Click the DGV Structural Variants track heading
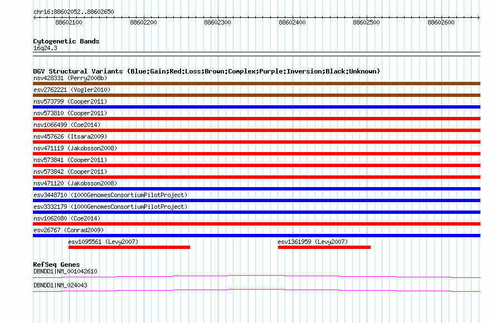Image resolution: width=496 pixels, height=323 pixels. [207, 71]
